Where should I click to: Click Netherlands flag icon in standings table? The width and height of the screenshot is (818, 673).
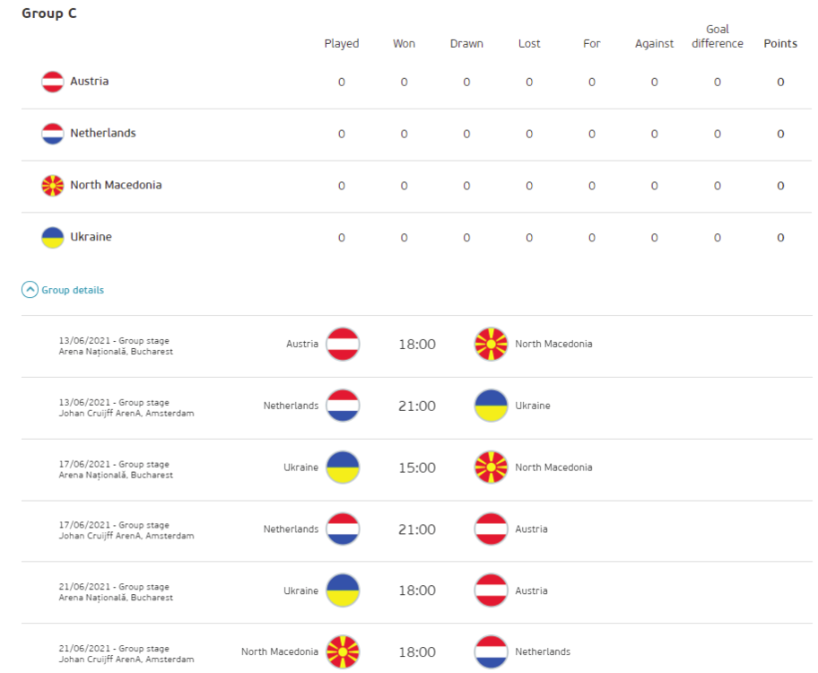(53, 134)
